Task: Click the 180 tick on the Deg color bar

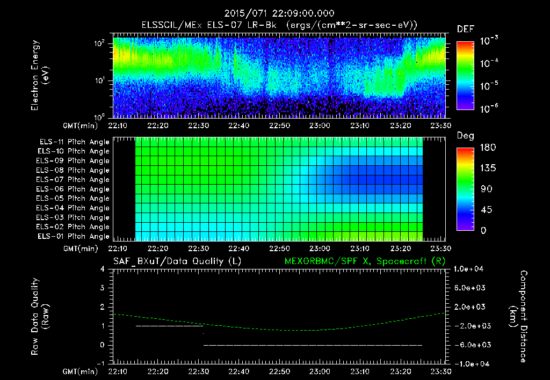Action: pos(488,148)
